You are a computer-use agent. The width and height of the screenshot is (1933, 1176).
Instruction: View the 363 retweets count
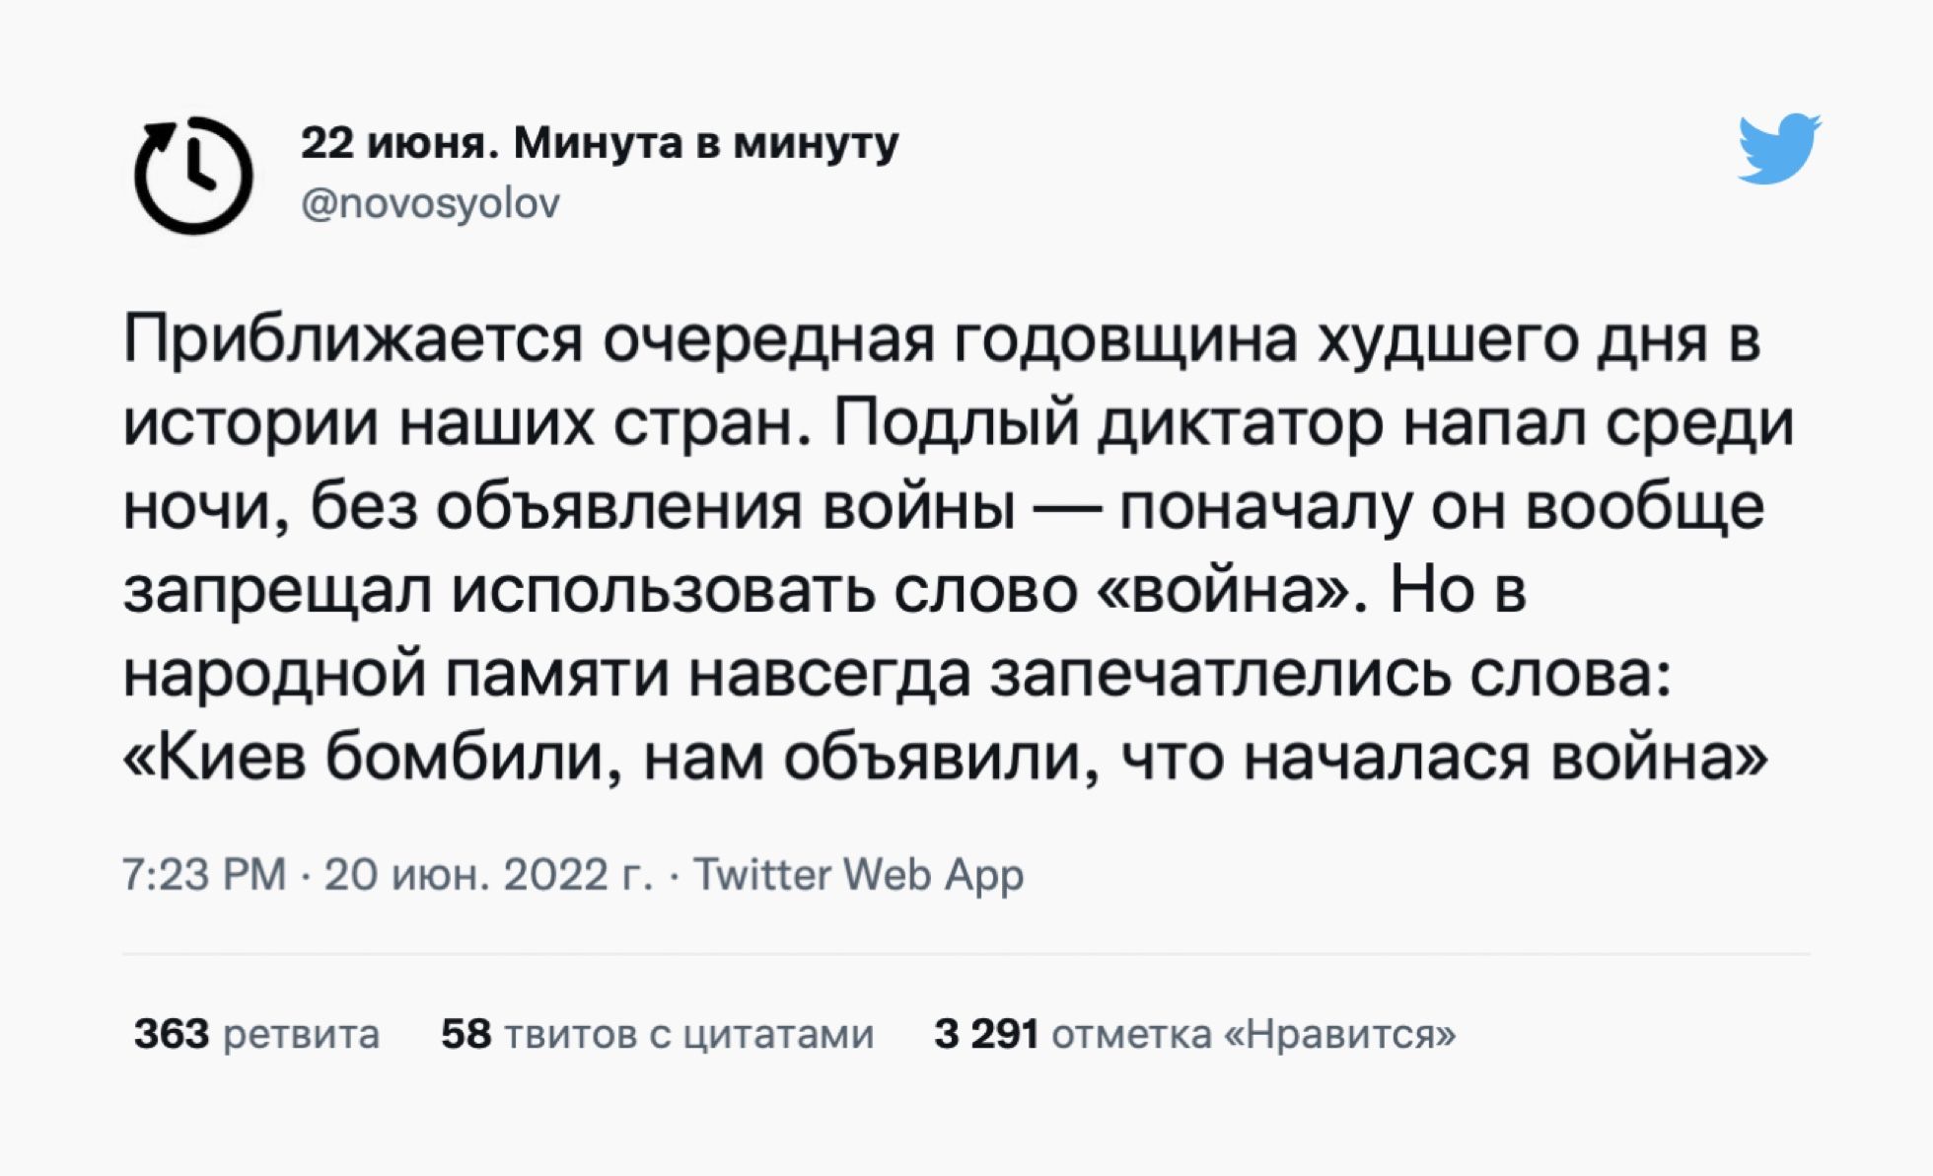[x=172, y=1034]
